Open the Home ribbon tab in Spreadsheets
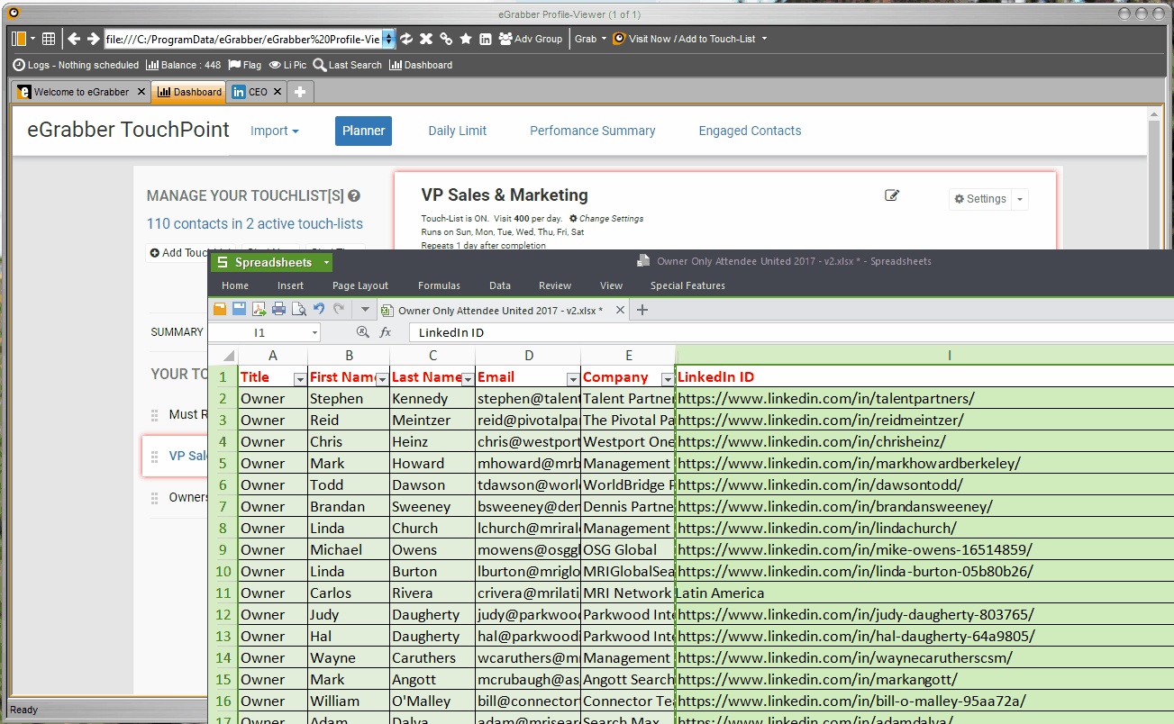1174x724 pixels. [235, 285]
